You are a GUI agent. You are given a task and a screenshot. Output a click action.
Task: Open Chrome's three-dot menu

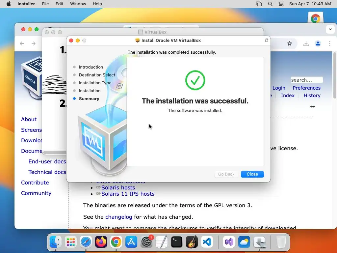coord(330,43)
